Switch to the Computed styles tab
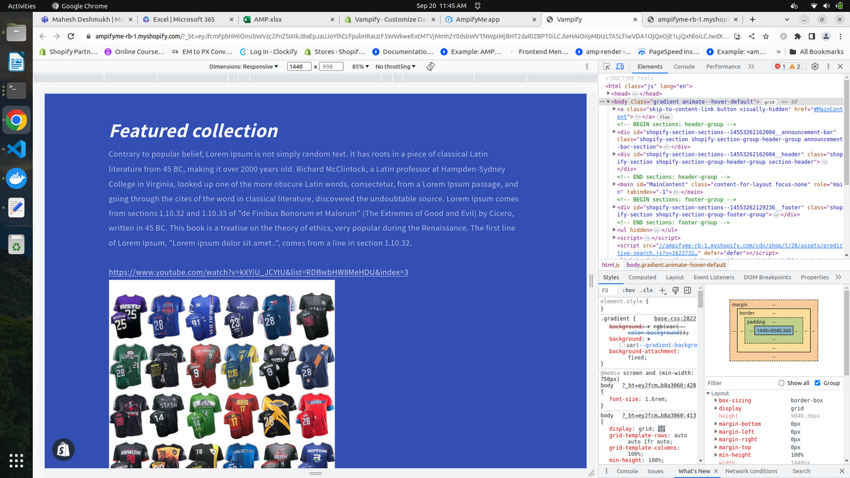 642,277
